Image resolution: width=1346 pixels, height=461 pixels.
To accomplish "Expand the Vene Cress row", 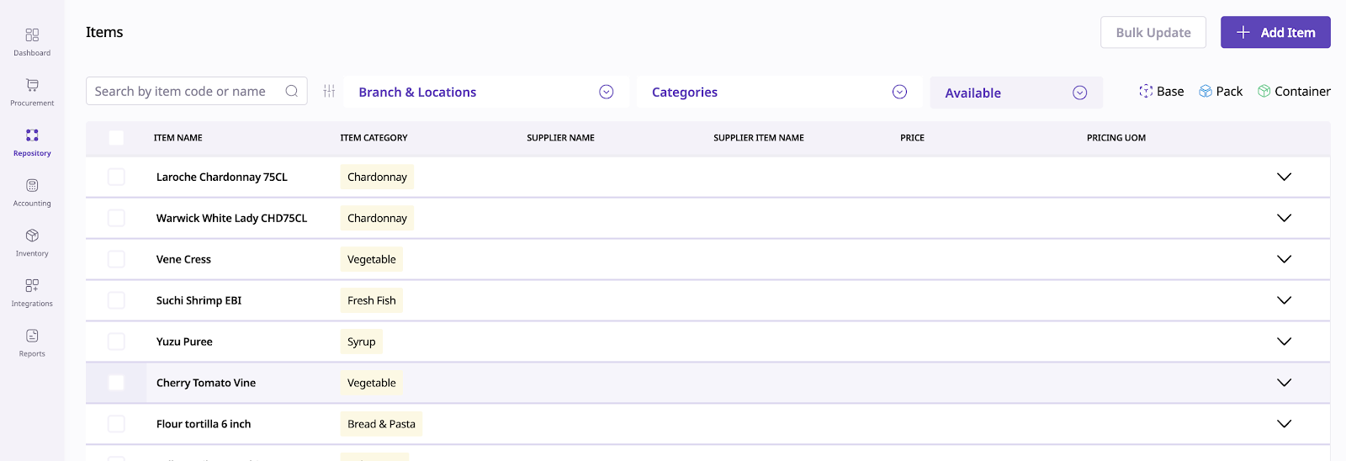I will click(1284, 259).
